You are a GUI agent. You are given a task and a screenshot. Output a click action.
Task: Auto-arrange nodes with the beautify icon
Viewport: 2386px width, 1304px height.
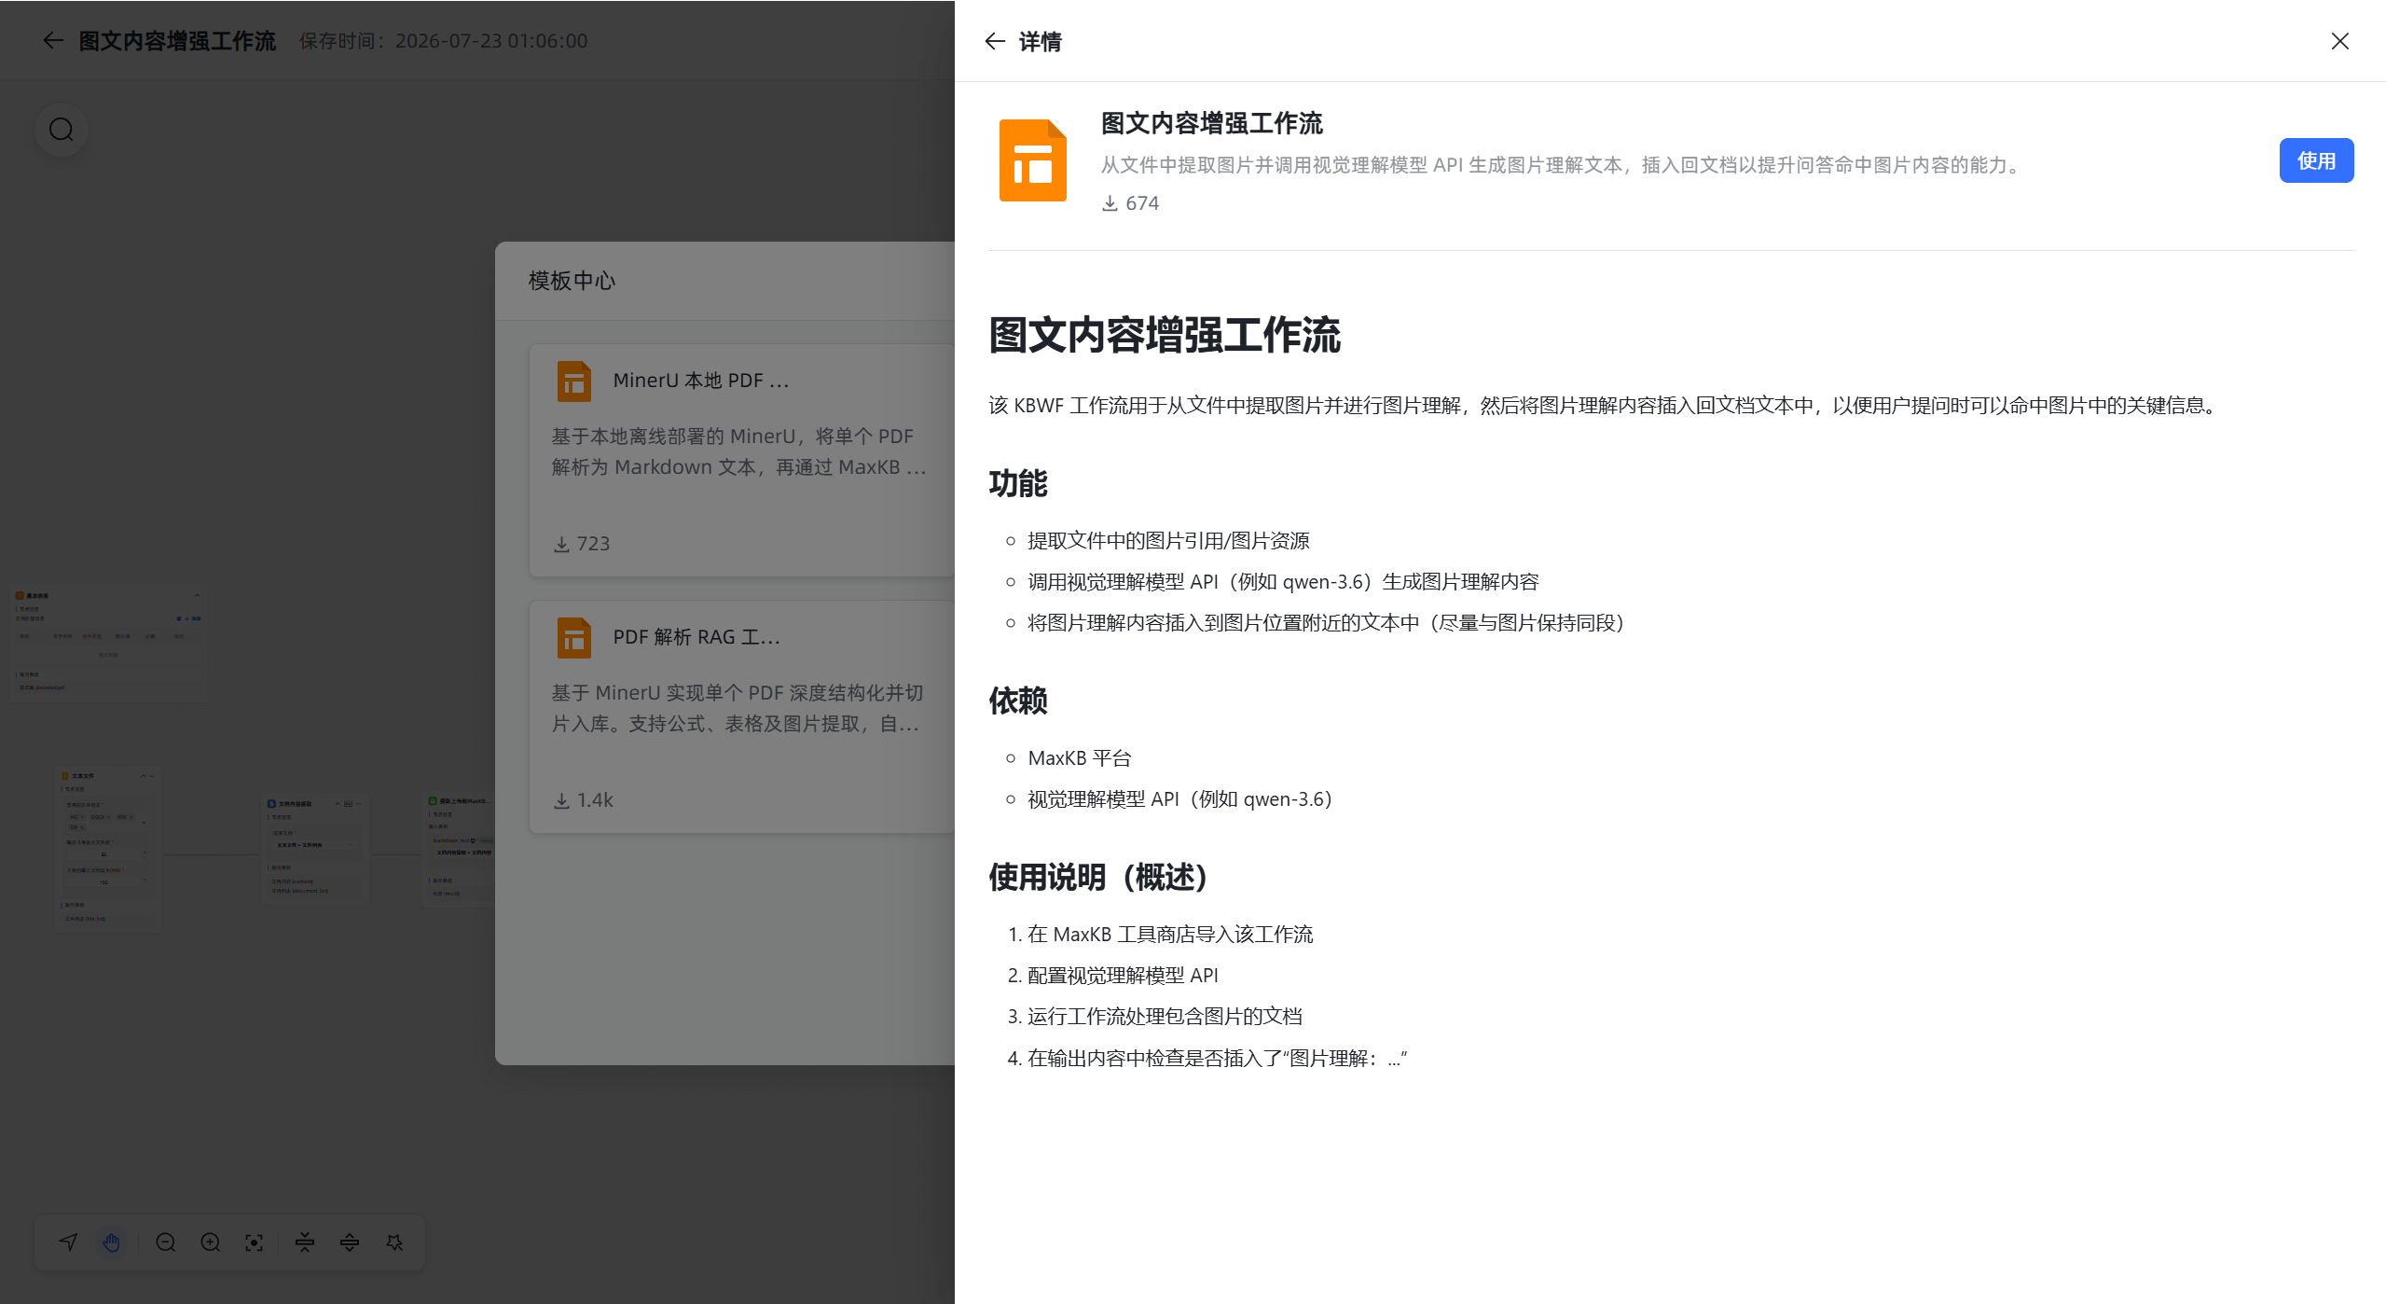click(x=394, y=1242)
